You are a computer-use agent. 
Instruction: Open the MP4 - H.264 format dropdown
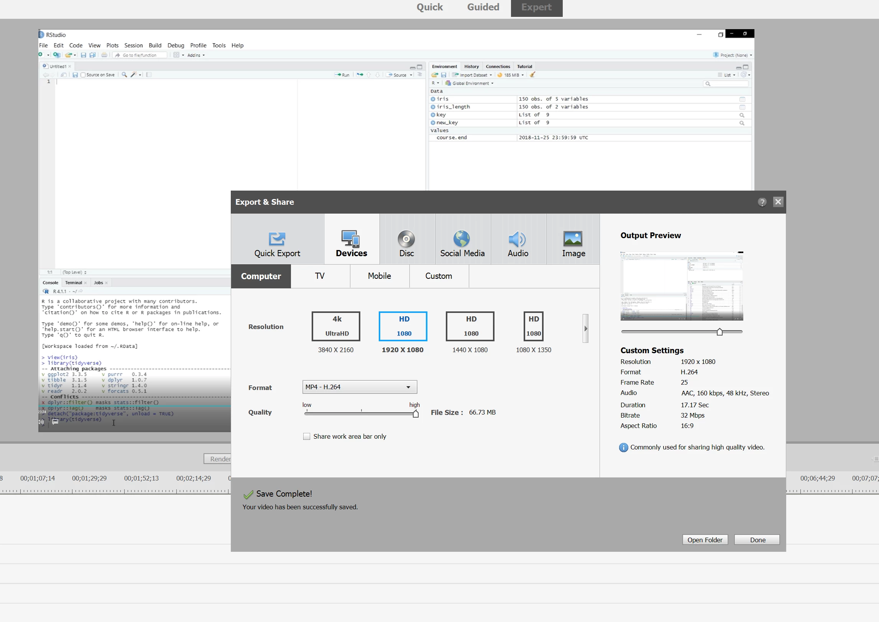click(x=359, y=387)
